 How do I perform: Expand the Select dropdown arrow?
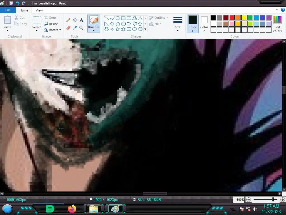(x=37, y=31)
